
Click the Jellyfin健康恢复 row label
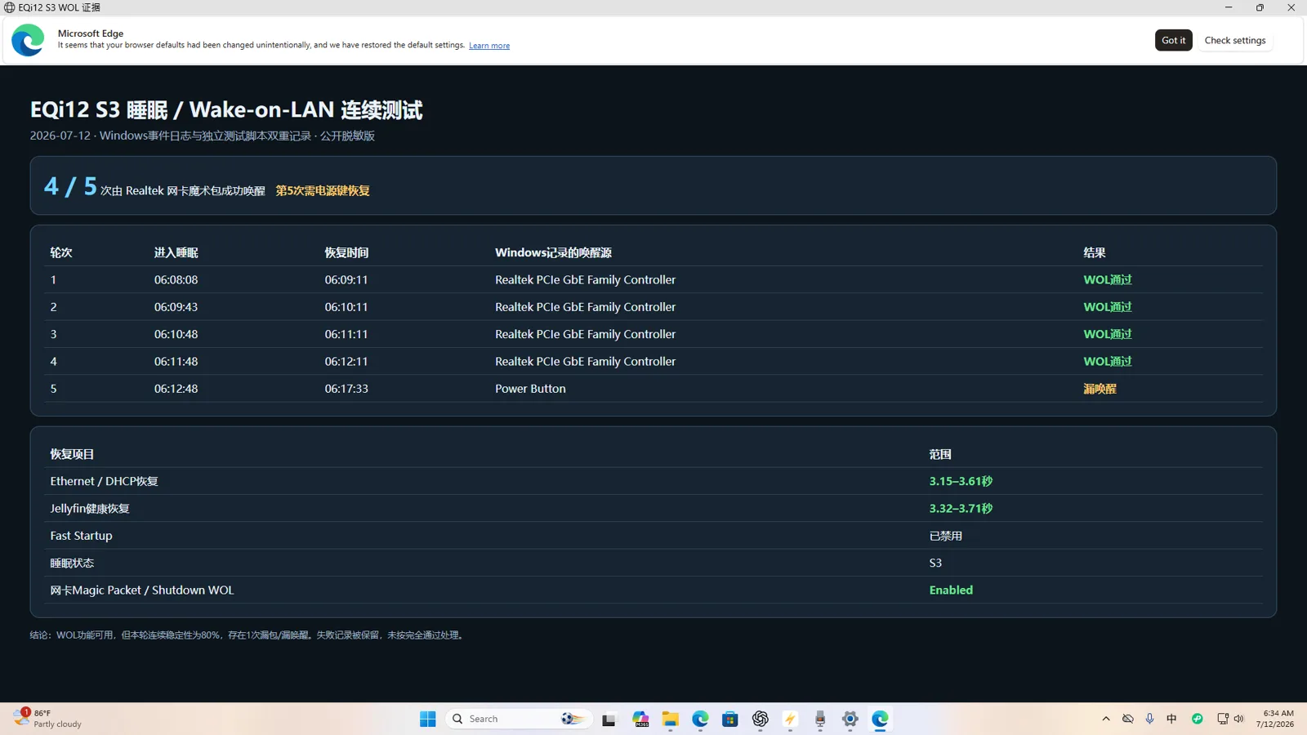point(90,508)
